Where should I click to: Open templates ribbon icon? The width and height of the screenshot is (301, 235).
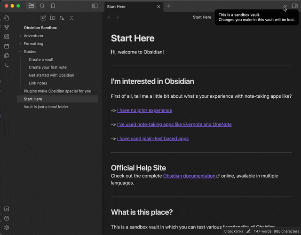[x=7, y=55]
